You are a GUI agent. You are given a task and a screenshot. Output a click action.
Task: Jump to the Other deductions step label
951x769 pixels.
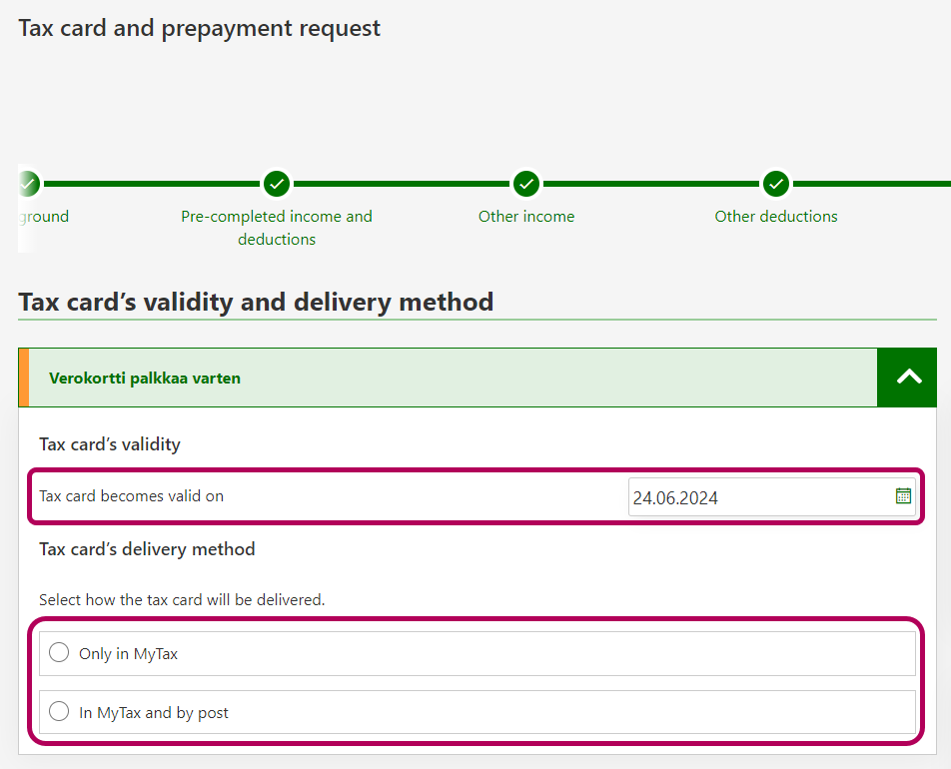(776, 217)
